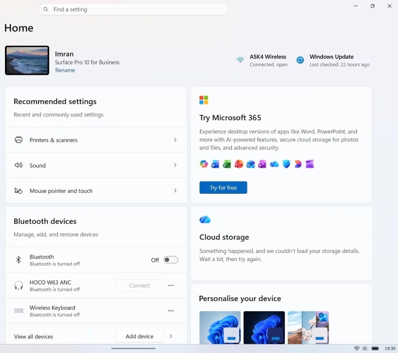
Task: Expand the Mouse pointer and touch chevron
Action: pos(175,191)
